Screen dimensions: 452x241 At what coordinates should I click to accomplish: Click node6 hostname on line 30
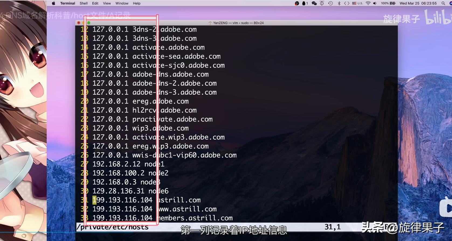coord(158,191)
